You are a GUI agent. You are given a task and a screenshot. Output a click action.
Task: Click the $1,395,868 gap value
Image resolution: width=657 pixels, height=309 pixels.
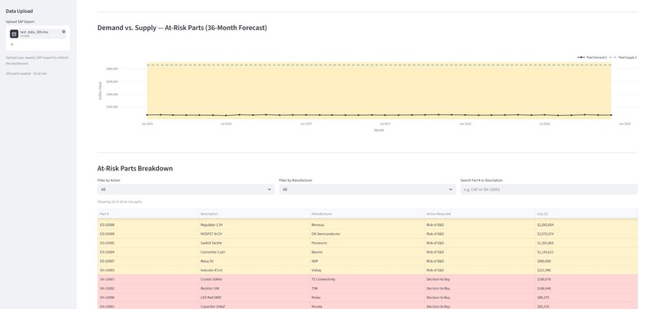(x=545, y=243)
